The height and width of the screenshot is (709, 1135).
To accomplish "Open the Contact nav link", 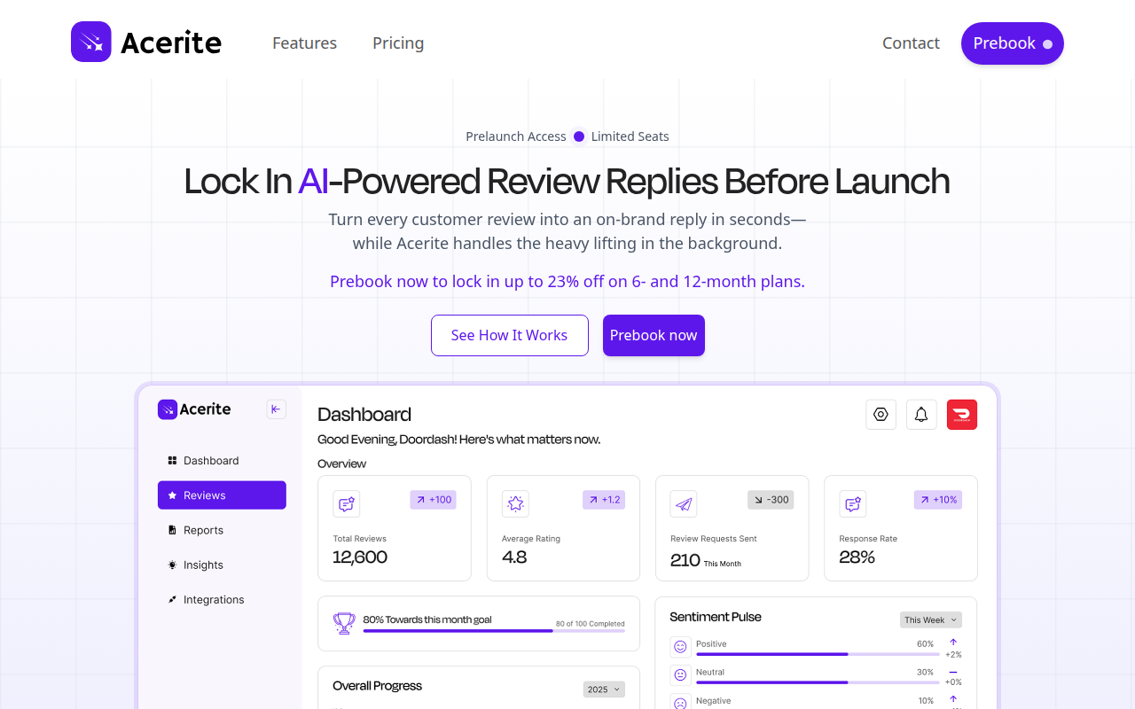I will (911, 43).
